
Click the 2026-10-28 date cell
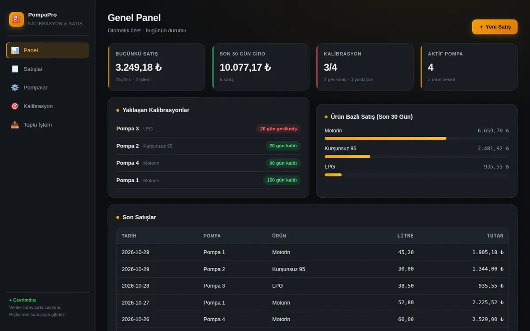coord(136,286)
